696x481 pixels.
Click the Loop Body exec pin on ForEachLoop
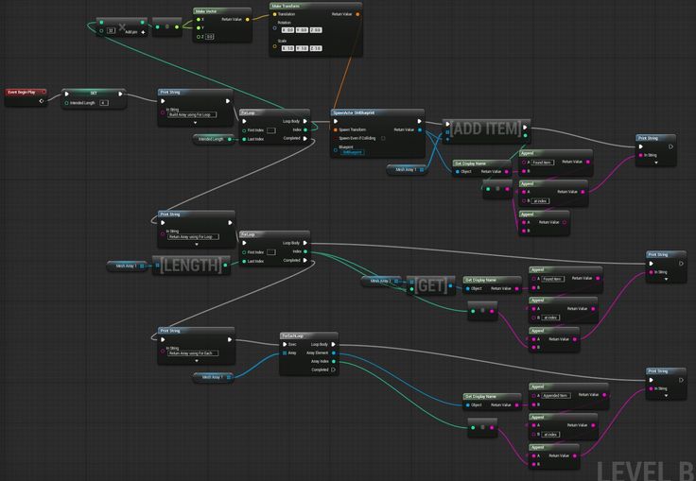click(x=332, y=344)
